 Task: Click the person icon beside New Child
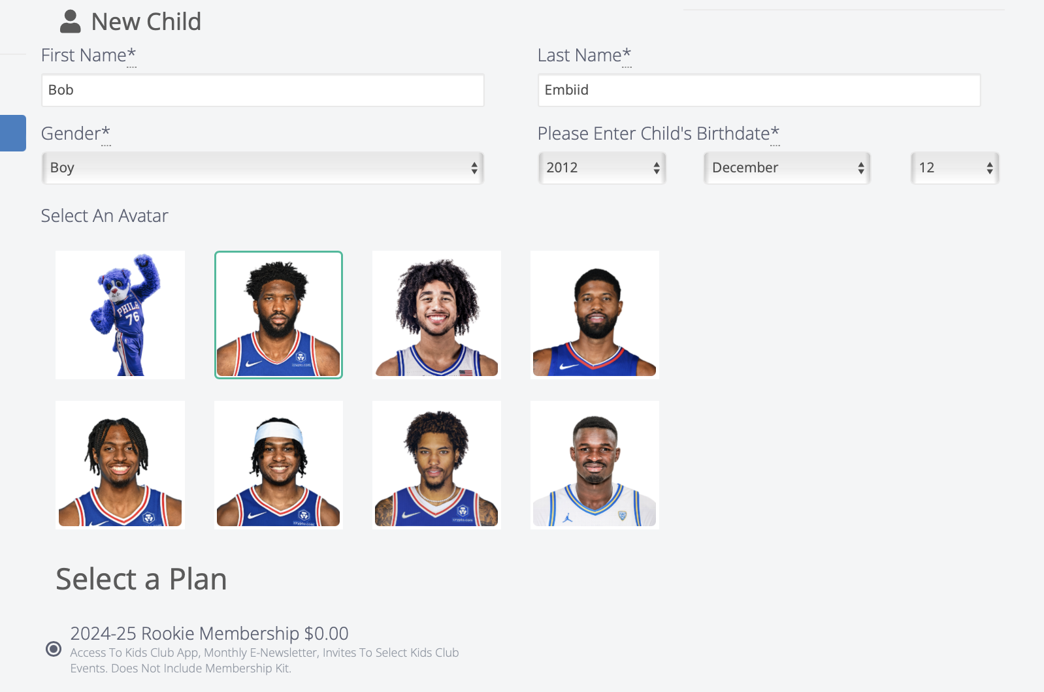point(71,22)
